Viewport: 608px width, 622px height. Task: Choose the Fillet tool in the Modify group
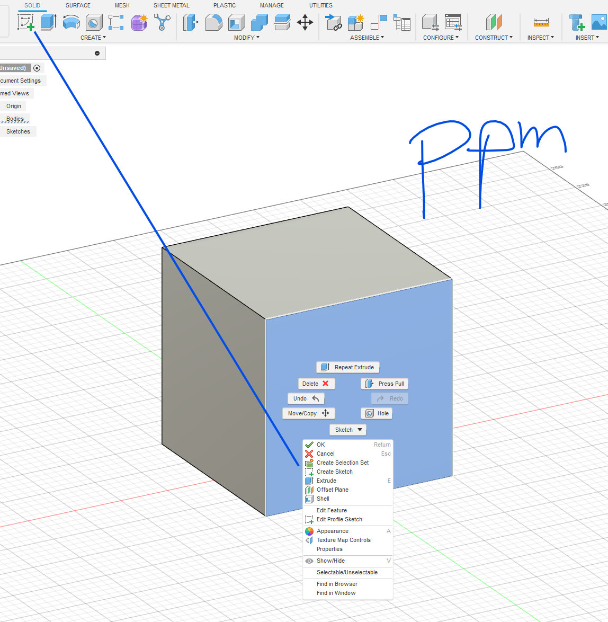[x=213, y=22]
